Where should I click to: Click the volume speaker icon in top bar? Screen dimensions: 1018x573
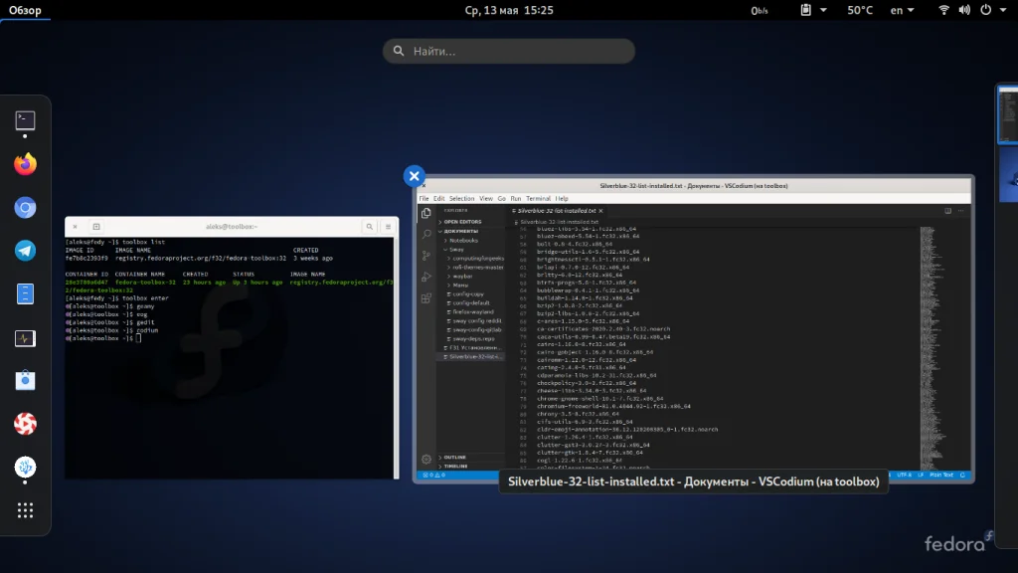tap(964, 10)
